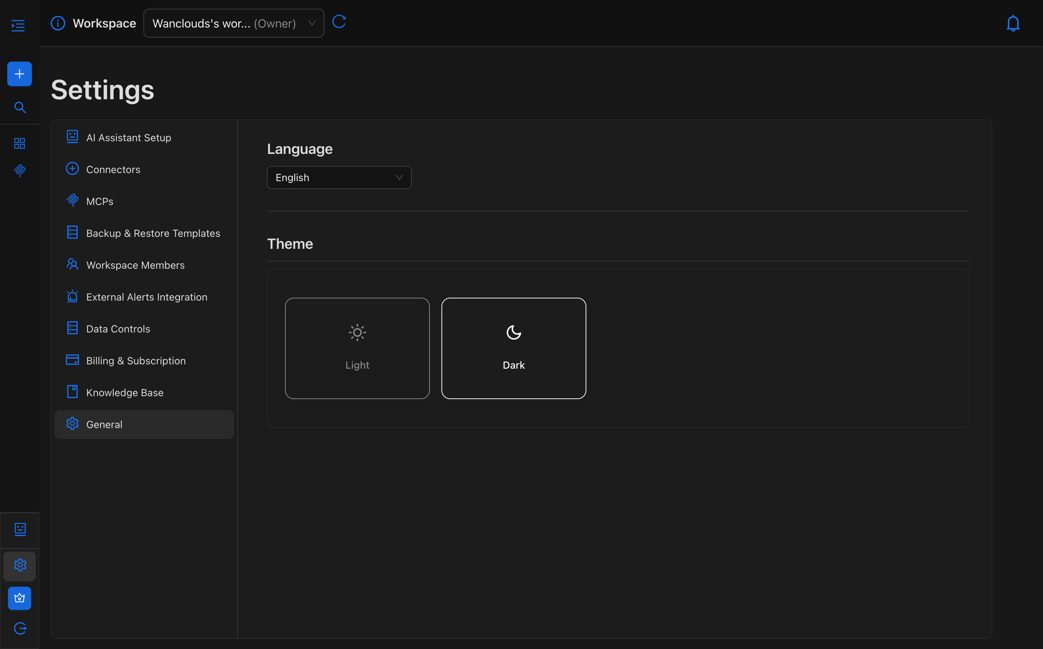Open AI assistant icon in bottom sidebar

click(20, 529)
